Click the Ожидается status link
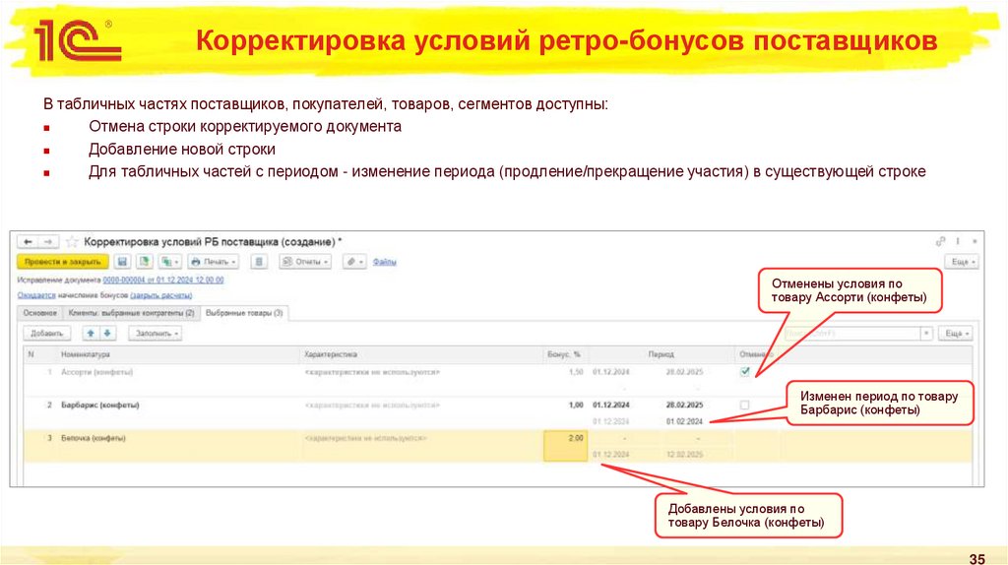 36,295
